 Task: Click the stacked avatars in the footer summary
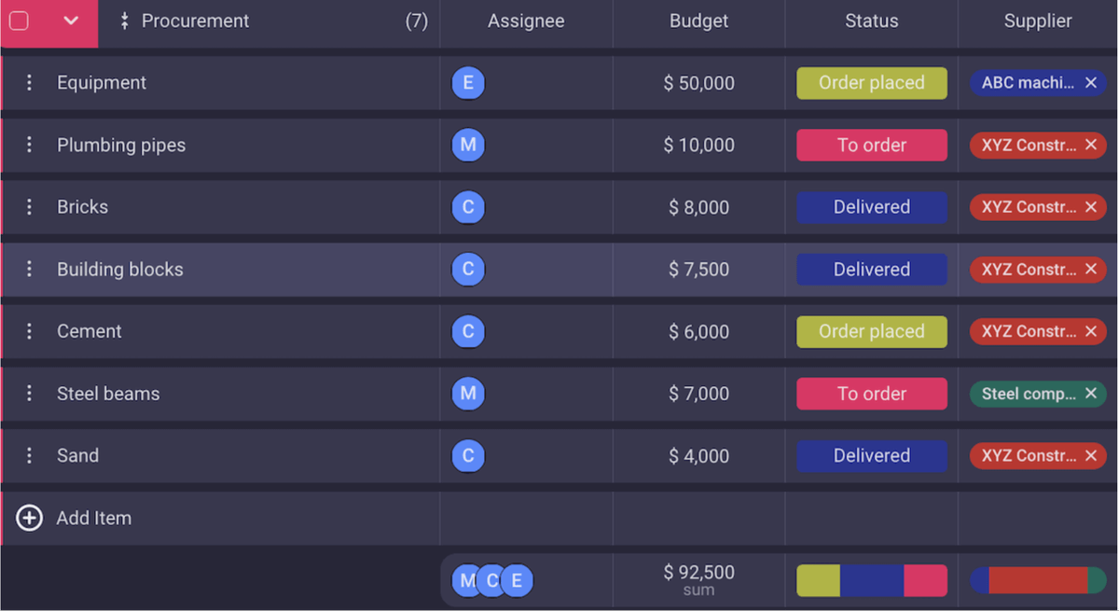[x=491, y=579]
